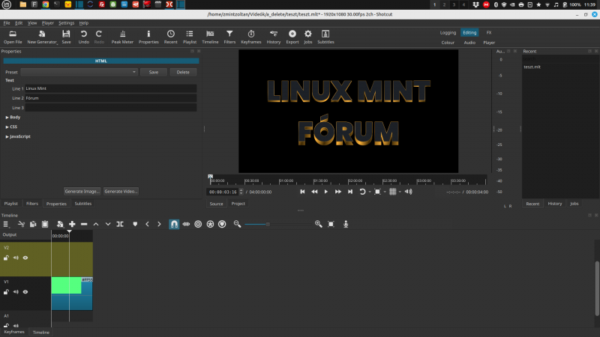Expand the JavaScript section
Viewport: 600px width, 337px height.
[18, 136]
